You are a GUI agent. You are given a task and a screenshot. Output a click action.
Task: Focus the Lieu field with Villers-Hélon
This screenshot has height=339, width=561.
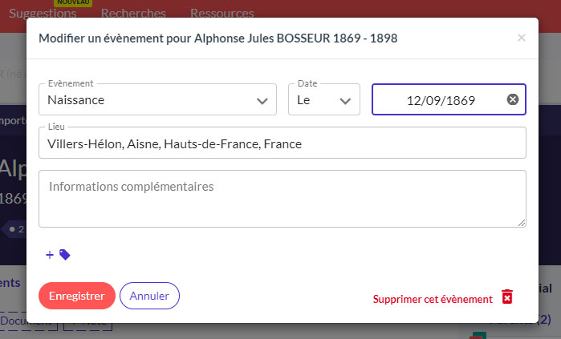pyautogui.click(x=282, y=143)
